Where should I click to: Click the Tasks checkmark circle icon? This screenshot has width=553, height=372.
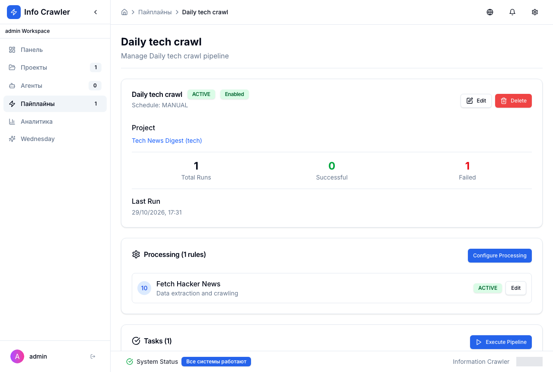pos(136,341)
